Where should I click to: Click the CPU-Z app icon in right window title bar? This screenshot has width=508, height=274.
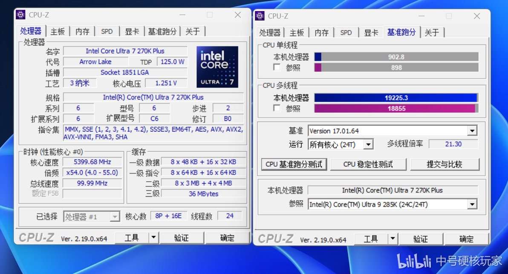click(260, 16)
